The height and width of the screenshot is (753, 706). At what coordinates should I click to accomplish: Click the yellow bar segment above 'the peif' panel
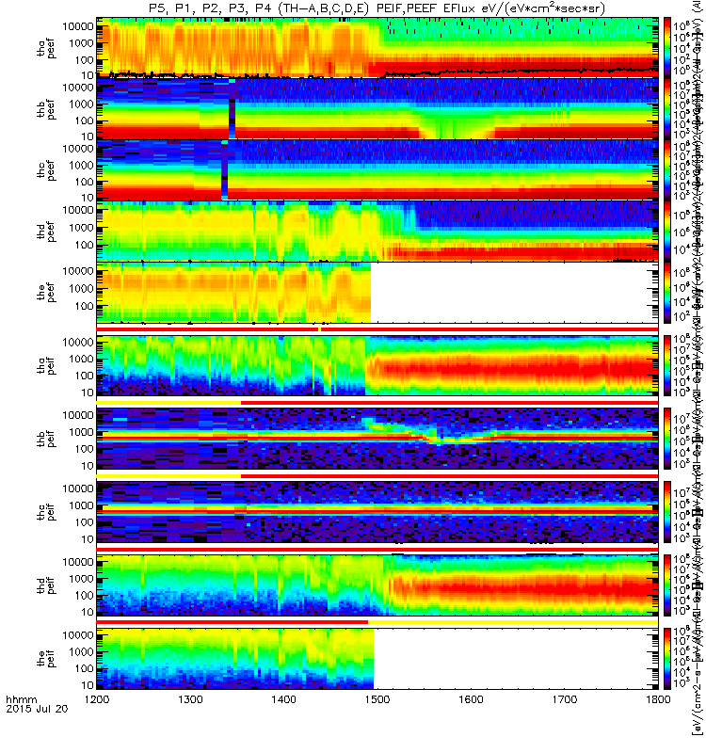[513, 622]
